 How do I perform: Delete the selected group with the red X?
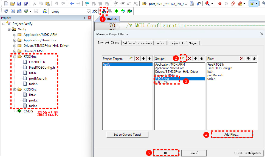189,59
